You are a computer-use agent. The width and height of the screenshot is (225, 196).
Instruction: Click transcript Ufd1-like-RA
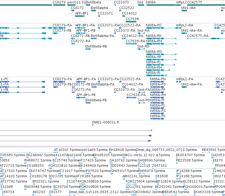click(192, 31)
